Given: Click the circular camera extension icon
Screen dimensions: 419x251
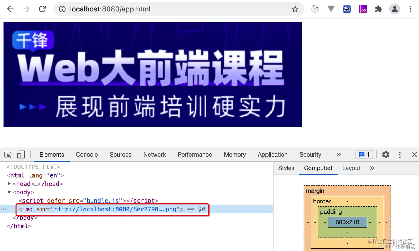Looking at the screenshot, I should tap(315, 9).
